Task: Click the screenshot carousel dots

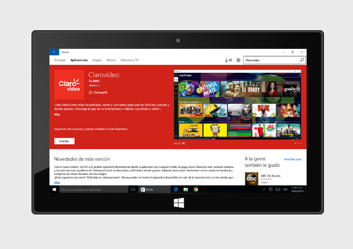Action: pos(299,143)
